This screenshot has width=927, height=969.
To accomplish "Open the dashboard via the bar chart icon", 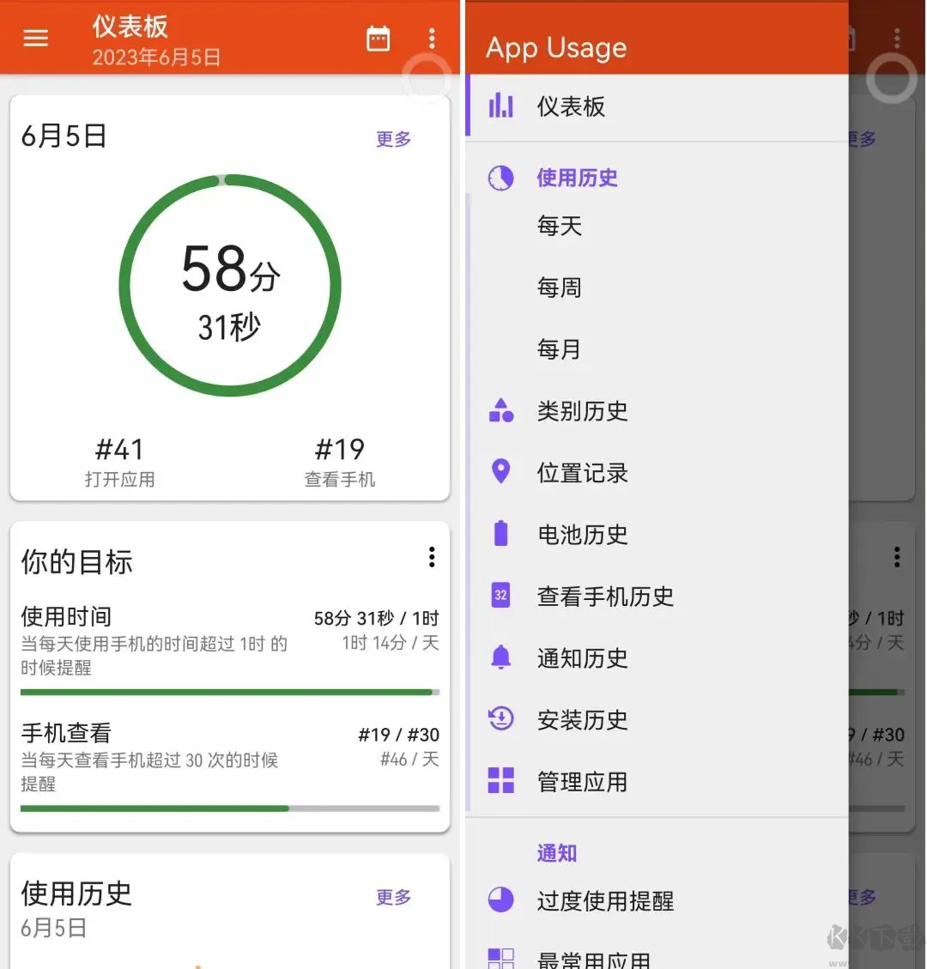I will (x=501, y=106).
